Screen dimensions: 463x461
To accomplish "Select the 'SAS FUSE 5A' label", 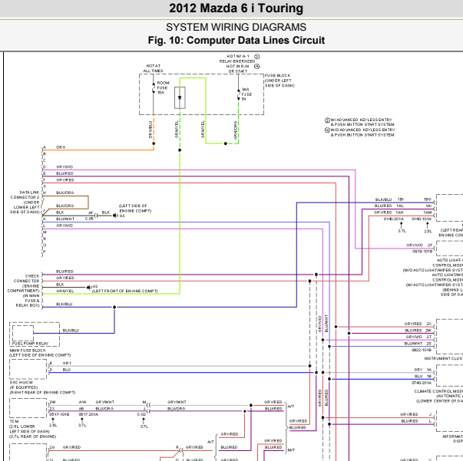I will 246,94.
